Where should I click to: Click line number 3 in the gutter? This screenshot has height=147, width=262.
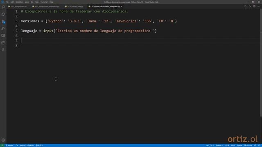[16, 21]
